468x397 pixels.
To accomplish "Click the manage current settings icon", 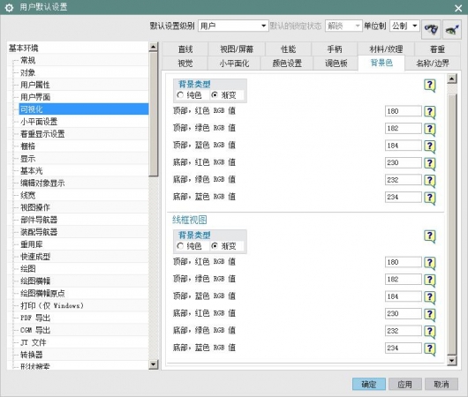I will [x=452, y=29].
